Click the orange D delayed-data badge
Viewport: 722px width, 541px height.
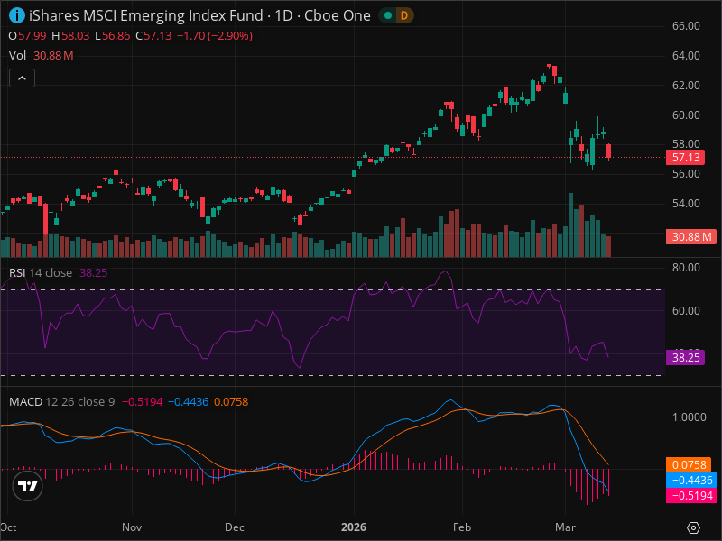point(403,15)
